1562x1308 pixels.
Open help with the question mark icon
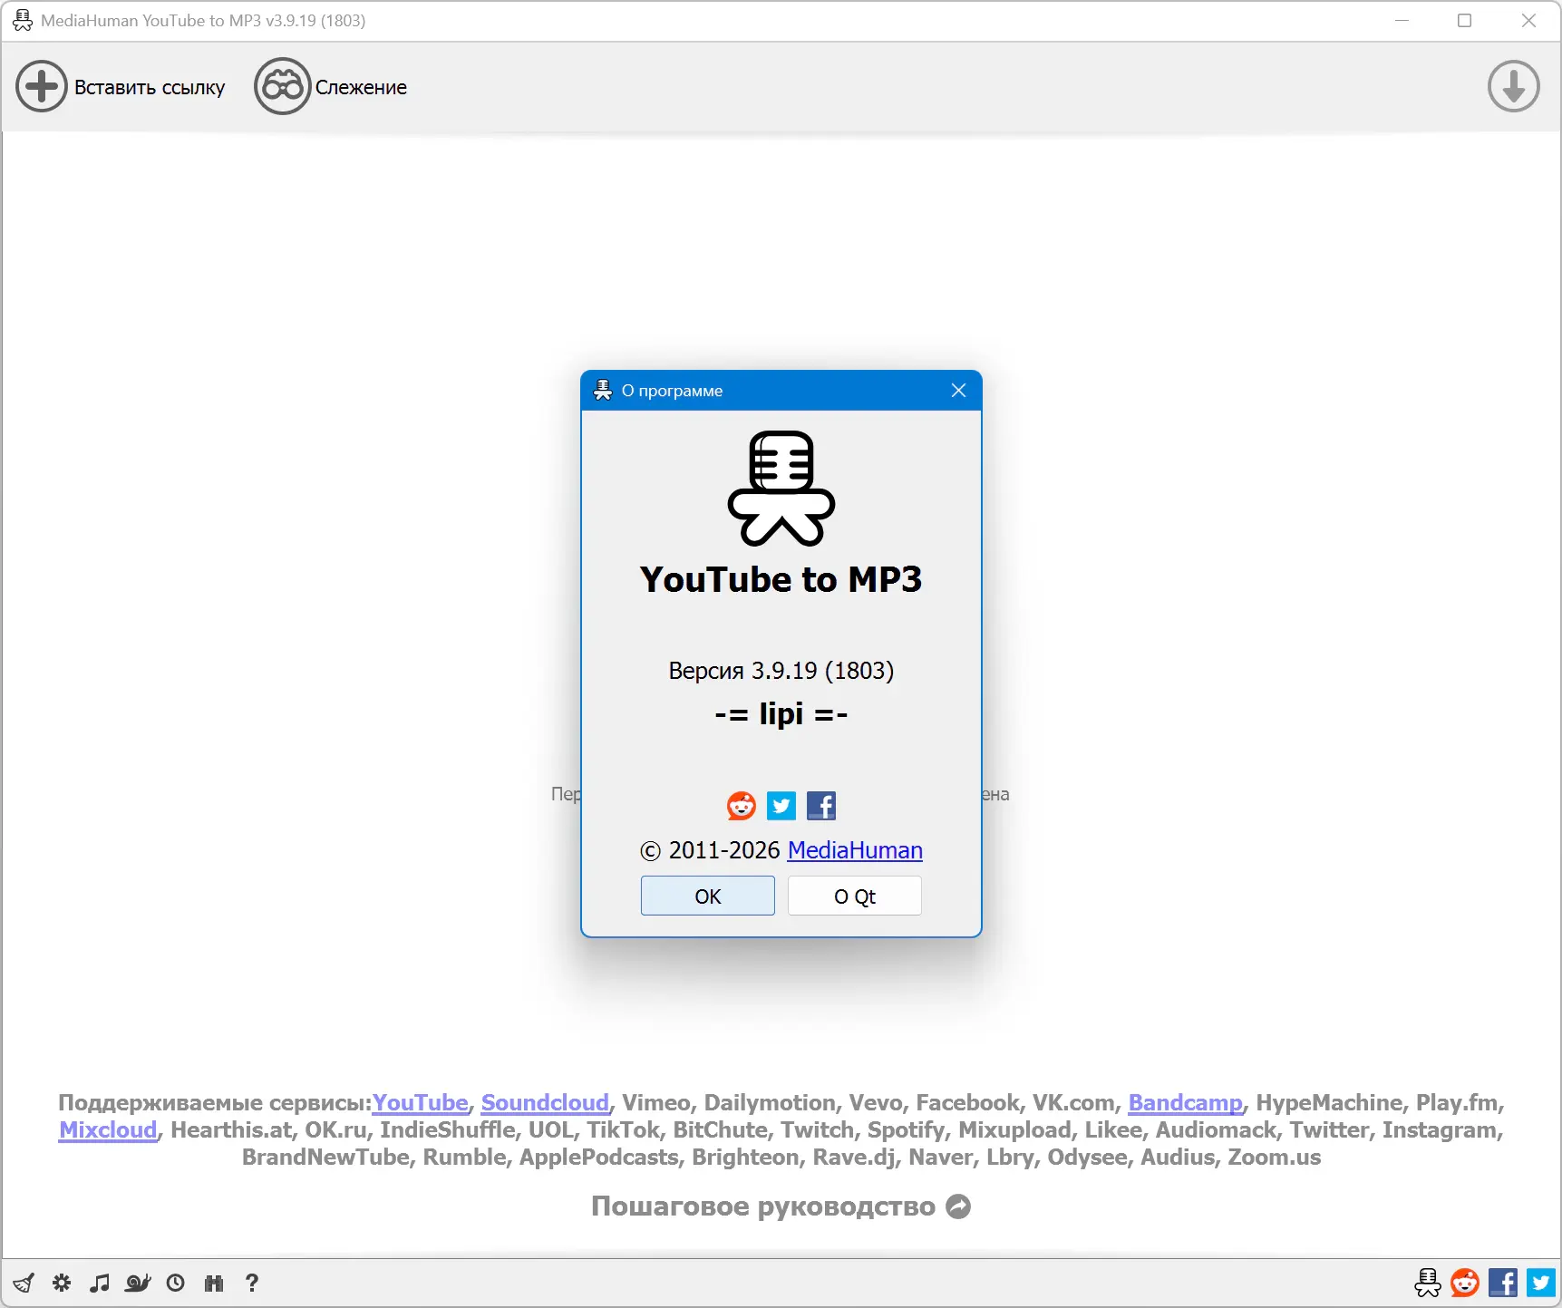[252, 1283]
